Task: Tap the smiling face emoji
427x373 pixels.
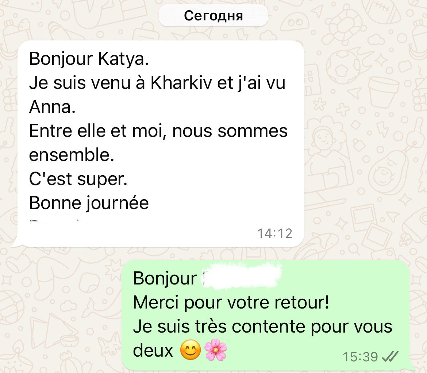Action: [191, 350]
